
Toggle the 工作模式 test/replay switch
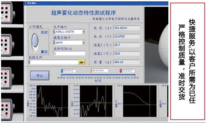pos(35,42)
